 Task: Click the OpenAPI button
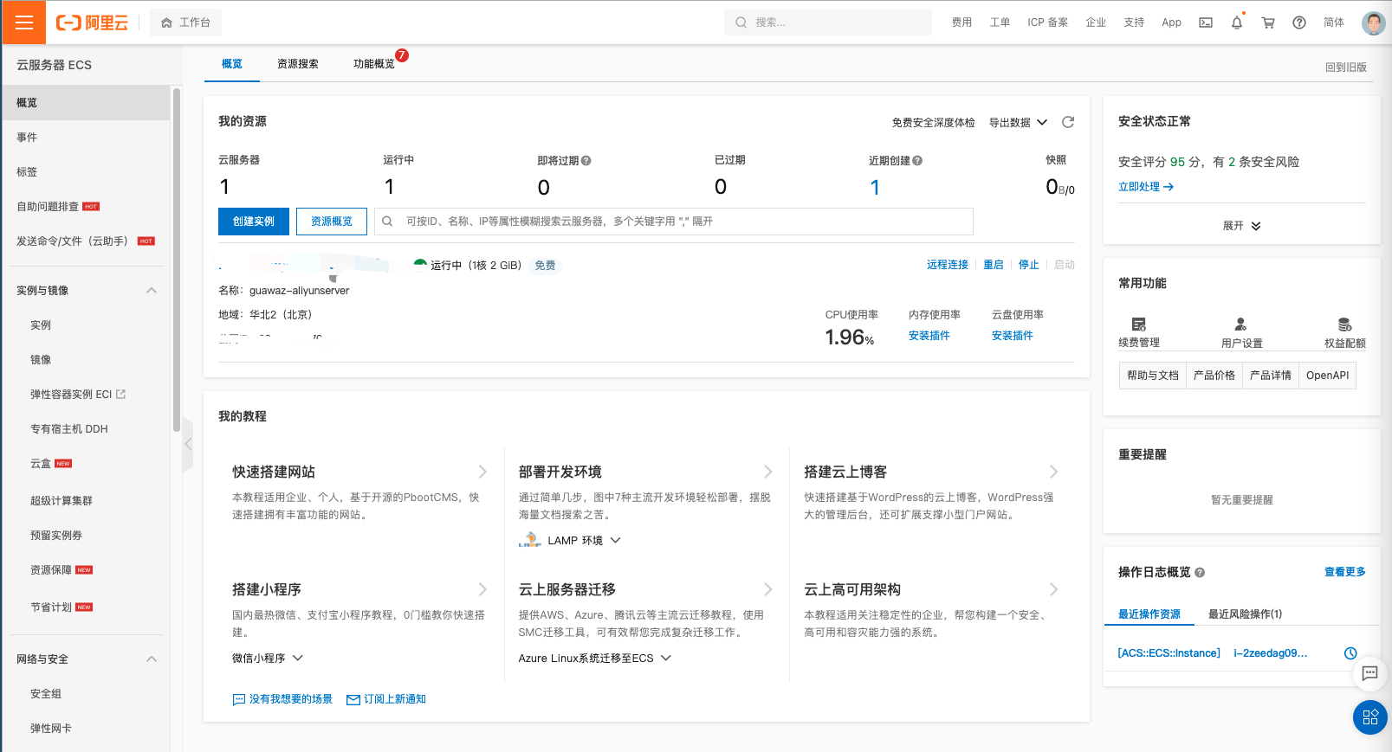click(x=1327, y=376)
